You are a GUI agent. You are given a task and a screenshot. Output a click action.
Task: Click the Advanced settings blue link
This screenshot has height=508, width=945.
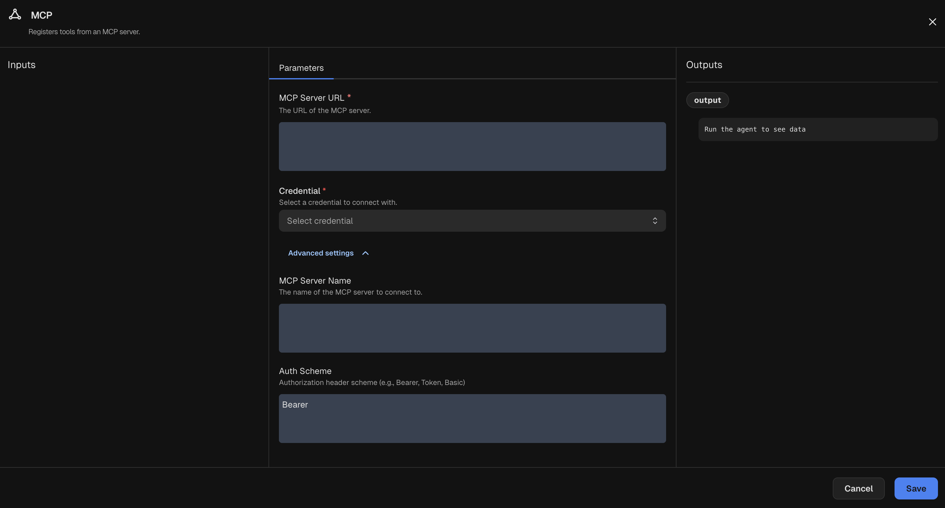coord(320,253)
